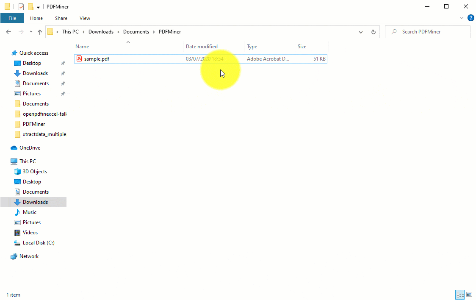476x300 pixels.
Task: Sort files by the Size column header
Action: (302, 46)
